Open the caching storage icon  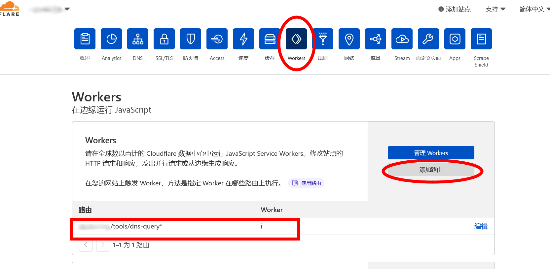(270, 39)
